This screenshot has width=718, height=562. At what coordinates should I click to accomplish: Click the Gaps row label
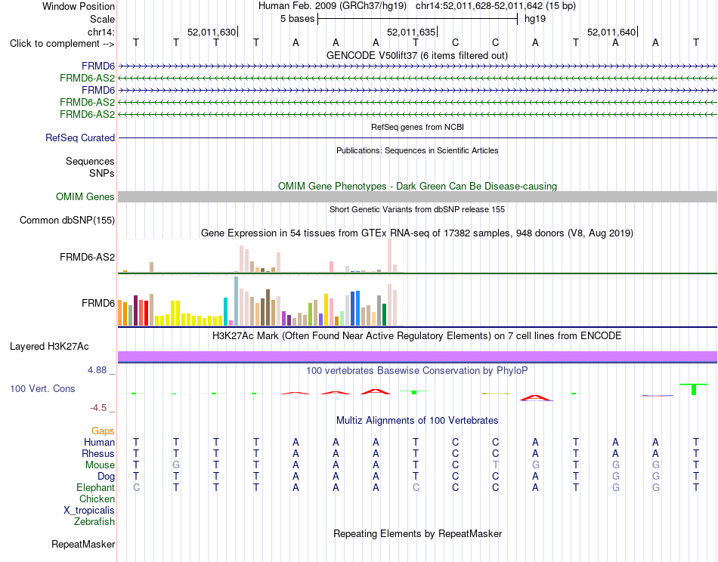click(103, 431)
